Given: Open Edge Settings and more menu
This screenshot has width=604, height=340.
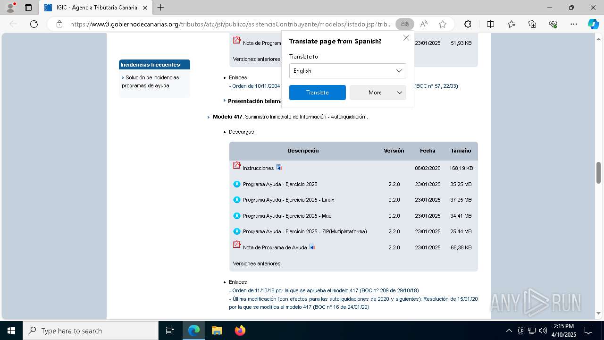Looking at the screenshot, I should click(574, 24).
